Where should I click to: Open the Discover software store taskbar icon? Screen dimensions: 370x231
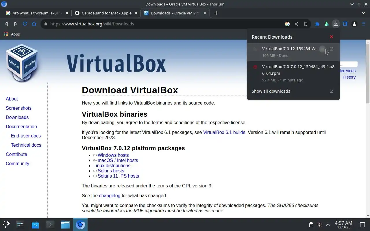click(35, 224)
